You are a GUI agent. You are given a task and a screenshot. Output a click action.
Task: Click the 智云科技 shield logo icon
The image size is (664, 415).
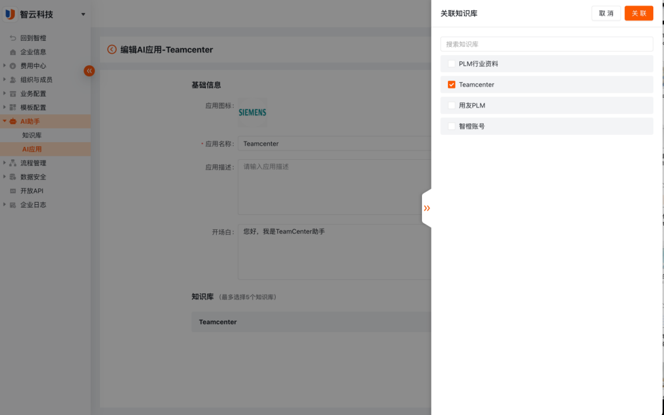coord(9,14)
